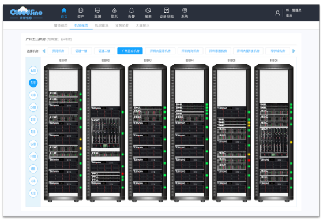Switch to the 业务拓扑 tab
The height and width of the screenshot is (220, 323).
122,25
